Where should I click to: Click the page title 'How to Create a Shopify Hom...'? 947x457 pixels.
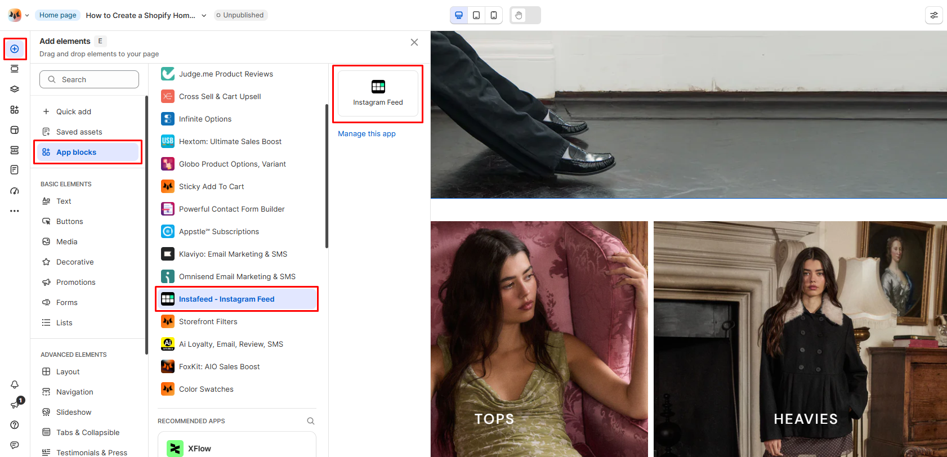(141, 15)
